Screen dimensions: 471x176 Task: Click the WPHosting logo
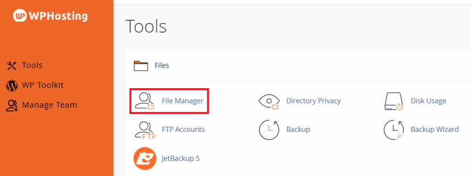51,16
